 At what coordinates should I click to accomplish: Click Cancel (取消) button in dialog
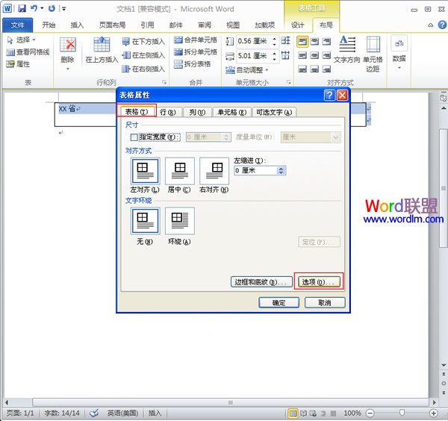(325, 302)
